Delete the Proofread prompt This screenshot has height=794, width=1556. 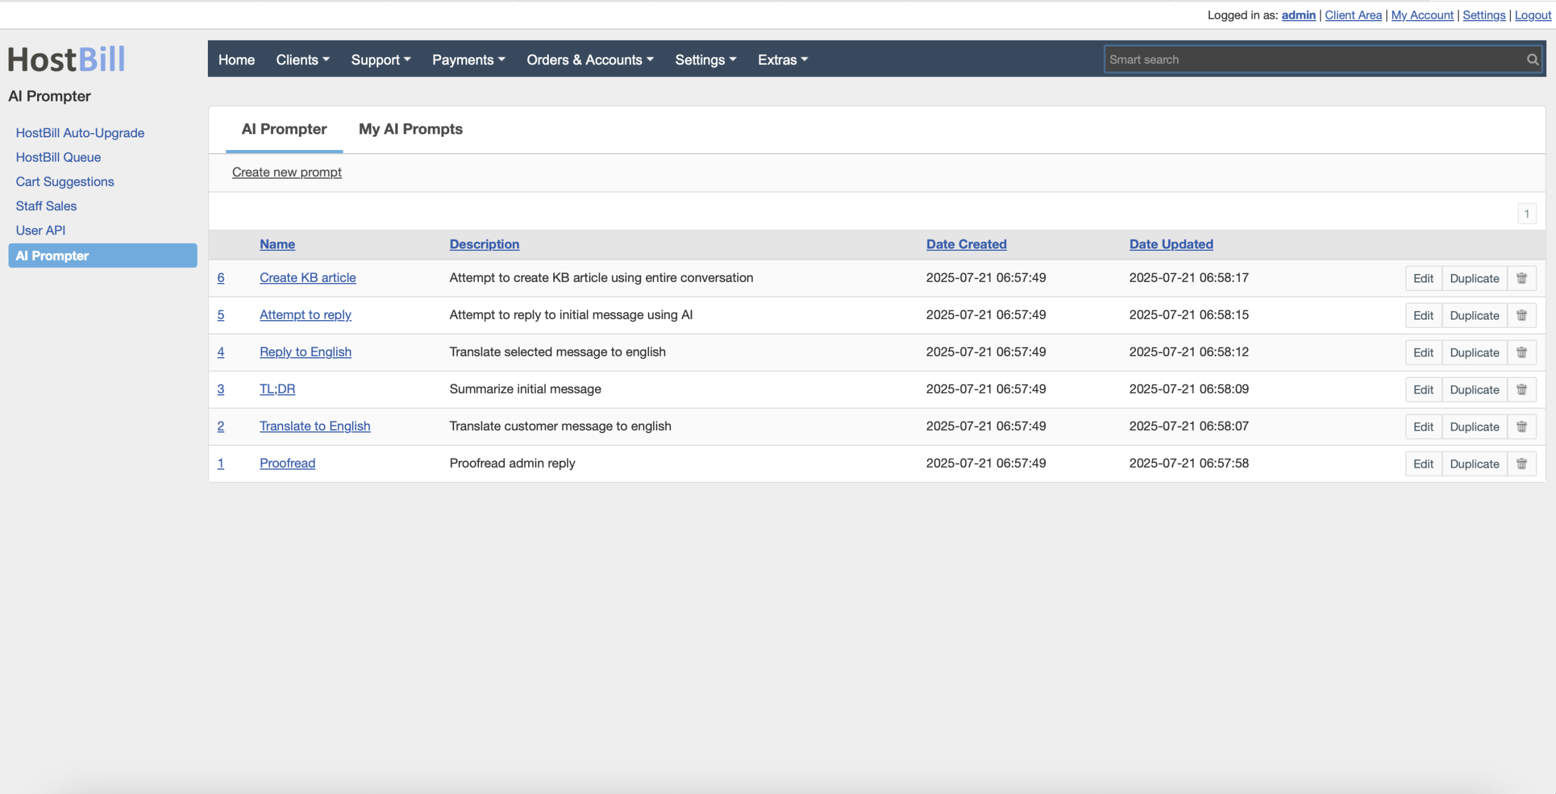pos(1521,464)
